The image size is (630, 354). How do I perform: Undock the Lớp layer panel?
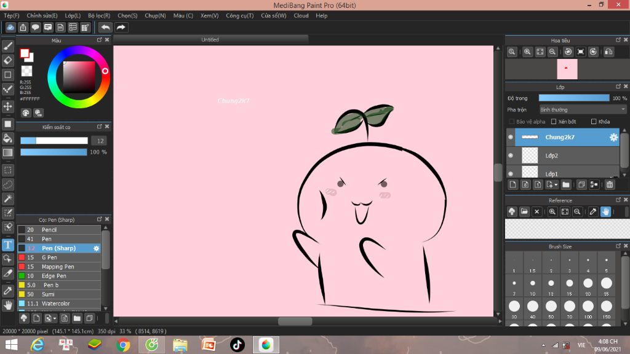(x=618, y=87)
